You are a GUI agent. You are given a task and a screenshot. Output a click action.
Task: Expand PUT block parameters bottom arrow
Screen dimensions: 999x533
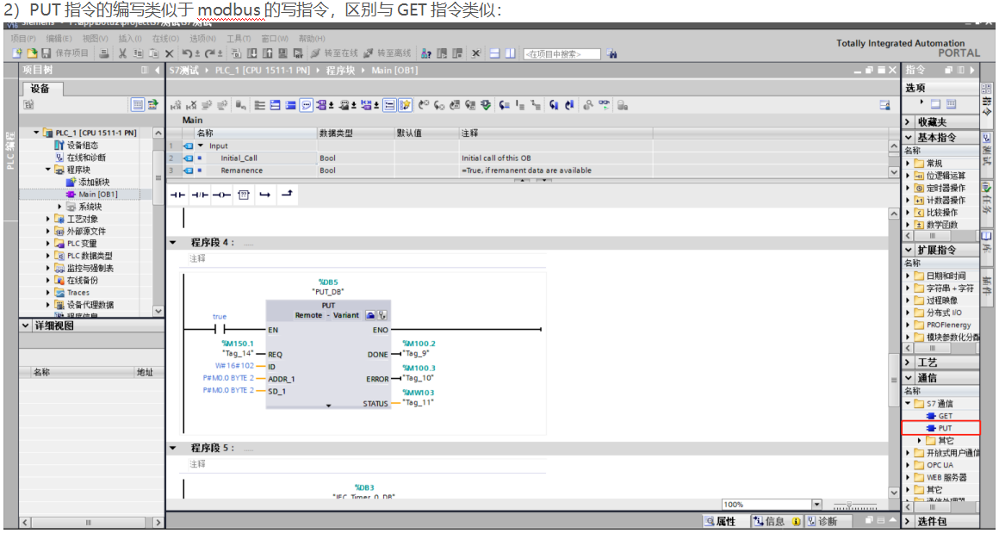point(329,405)
